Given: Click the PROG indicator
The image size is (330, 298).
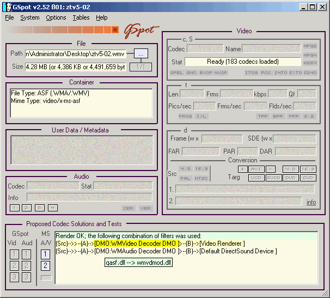Looking at the screenshot, I should click(x=185, y=116).
